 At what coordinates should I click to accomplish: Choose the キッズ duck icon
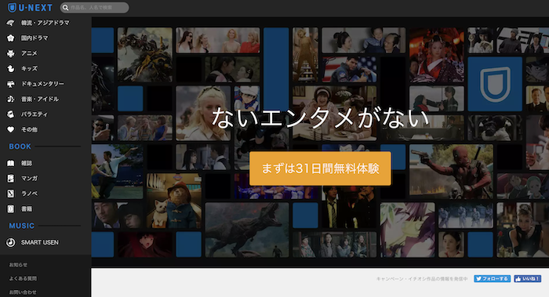[10, 68]
